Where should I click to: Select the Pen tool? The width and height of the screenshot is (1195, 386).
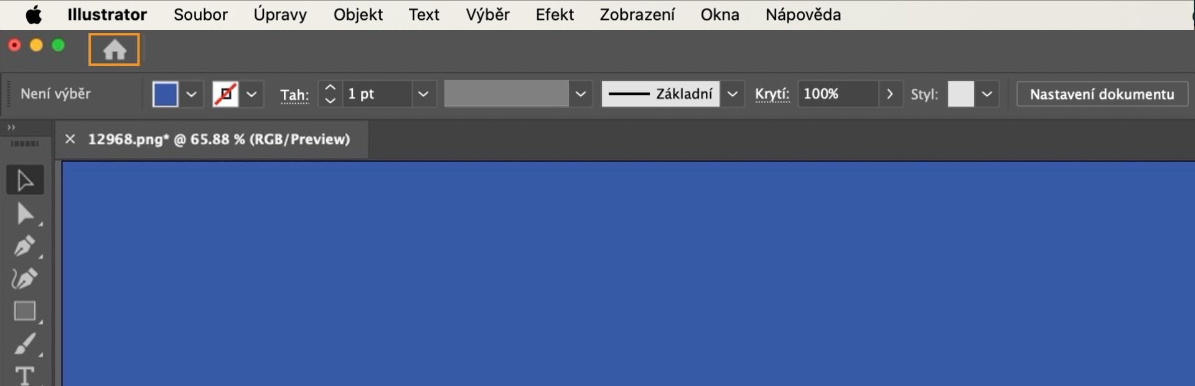[25, 246]
